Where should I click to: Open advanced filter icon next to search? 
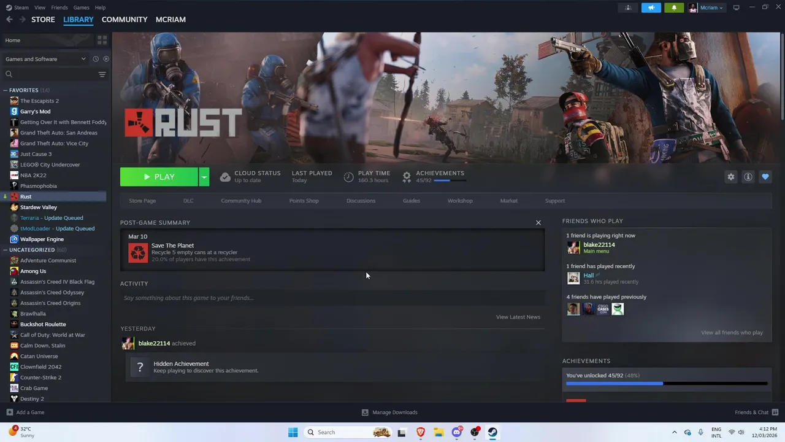click(102, 74)
